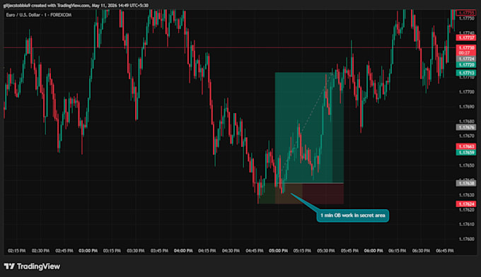Select the red stop-loss zone of the long position
The image size is (481, 277).
pos(309,194)
